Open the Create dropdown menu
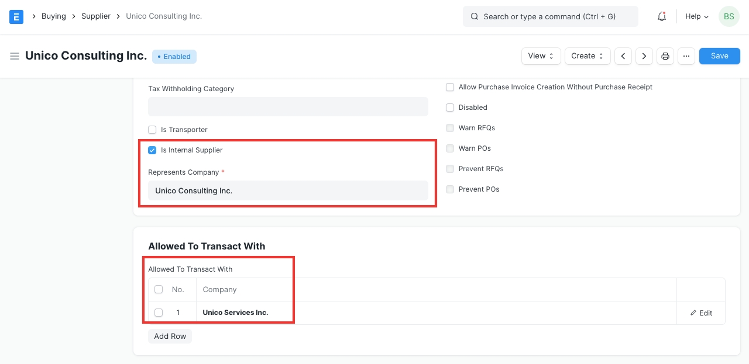This screenshot has height=364, width=749. tap(587, 56)
